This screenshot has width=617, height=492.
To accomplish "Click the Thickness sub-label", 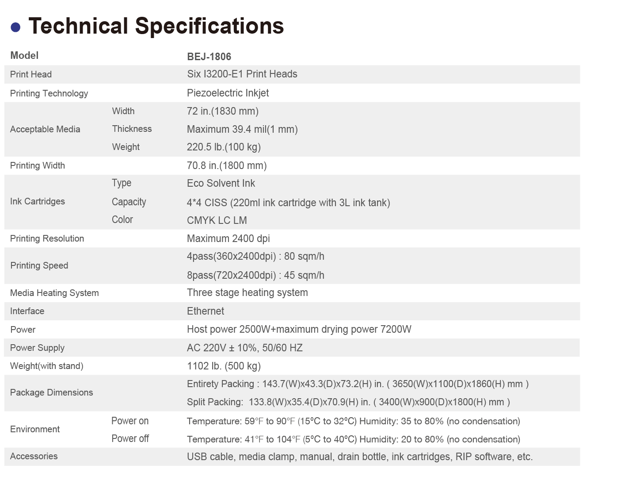I will pos(132,129).
